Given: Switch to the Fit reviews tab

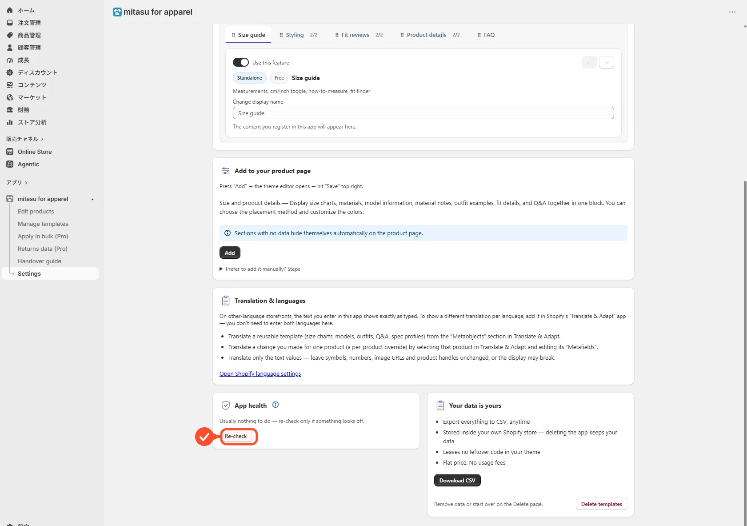Looking at the screenshot, I should (359, 35).
